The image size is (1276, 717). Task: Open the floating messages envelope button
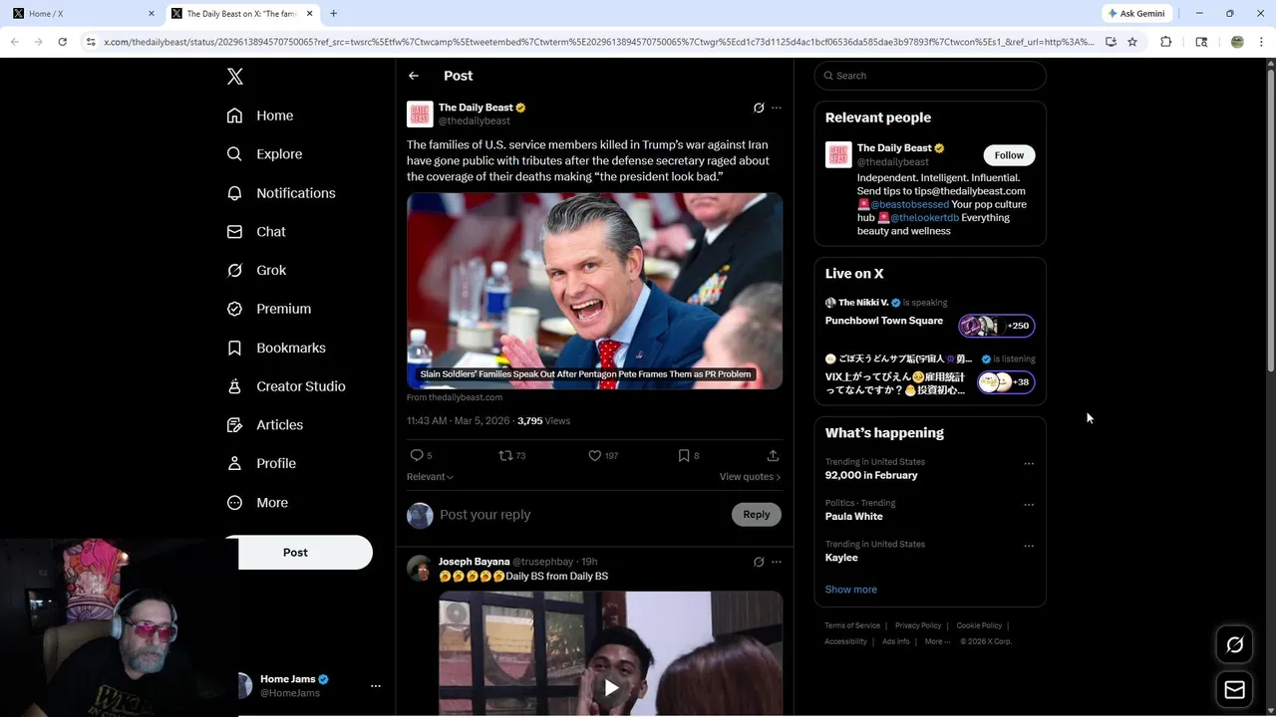pyautogui.click(x=1234, y=690)
